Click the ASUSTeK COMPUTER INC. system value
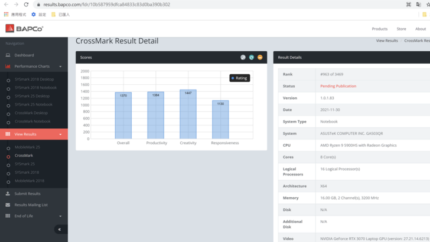The height and width of the screenshot is (242, 430). click(x=351, y=134)
